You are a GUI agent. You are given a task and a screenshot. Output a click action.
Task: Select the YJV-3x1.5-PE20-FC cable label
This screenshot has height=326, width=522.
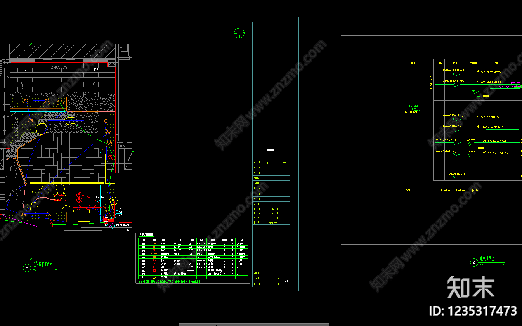[x=492, y=127]
